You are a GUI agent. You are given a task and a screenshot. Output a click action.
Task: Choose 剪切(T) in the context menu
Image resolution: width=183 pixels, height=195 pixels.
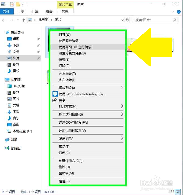point(88,147)
